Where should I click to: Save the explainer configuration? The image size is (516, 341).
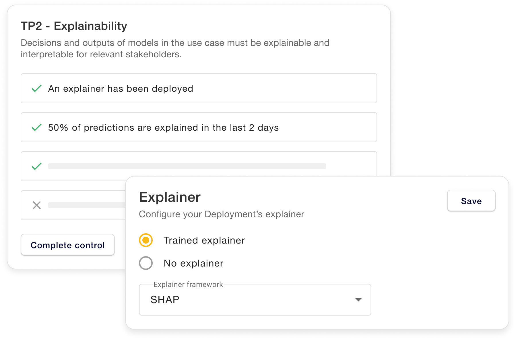pyautogui.click(x=471, y=201)
